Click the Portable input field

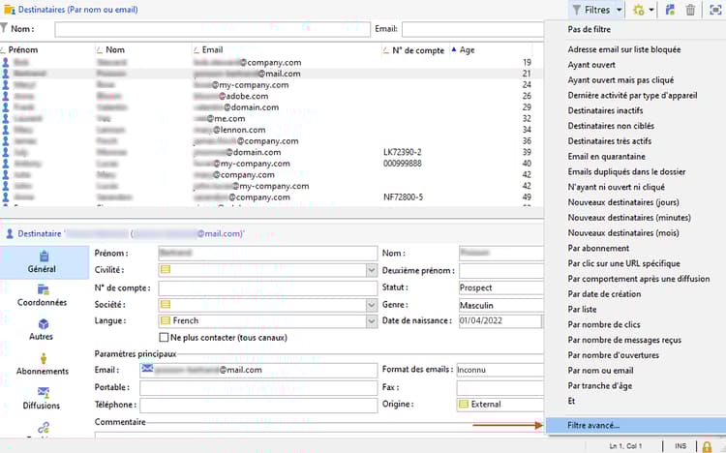[x=258, y=388]
